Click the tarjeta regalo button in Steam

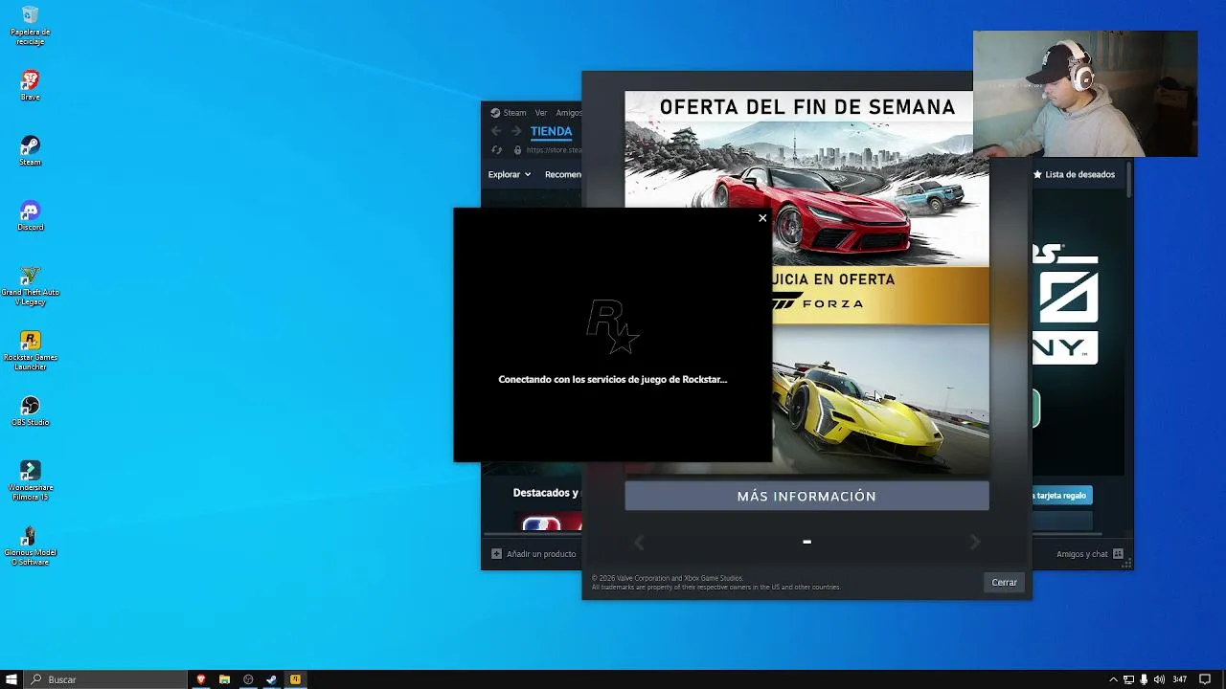(1062, 496)
